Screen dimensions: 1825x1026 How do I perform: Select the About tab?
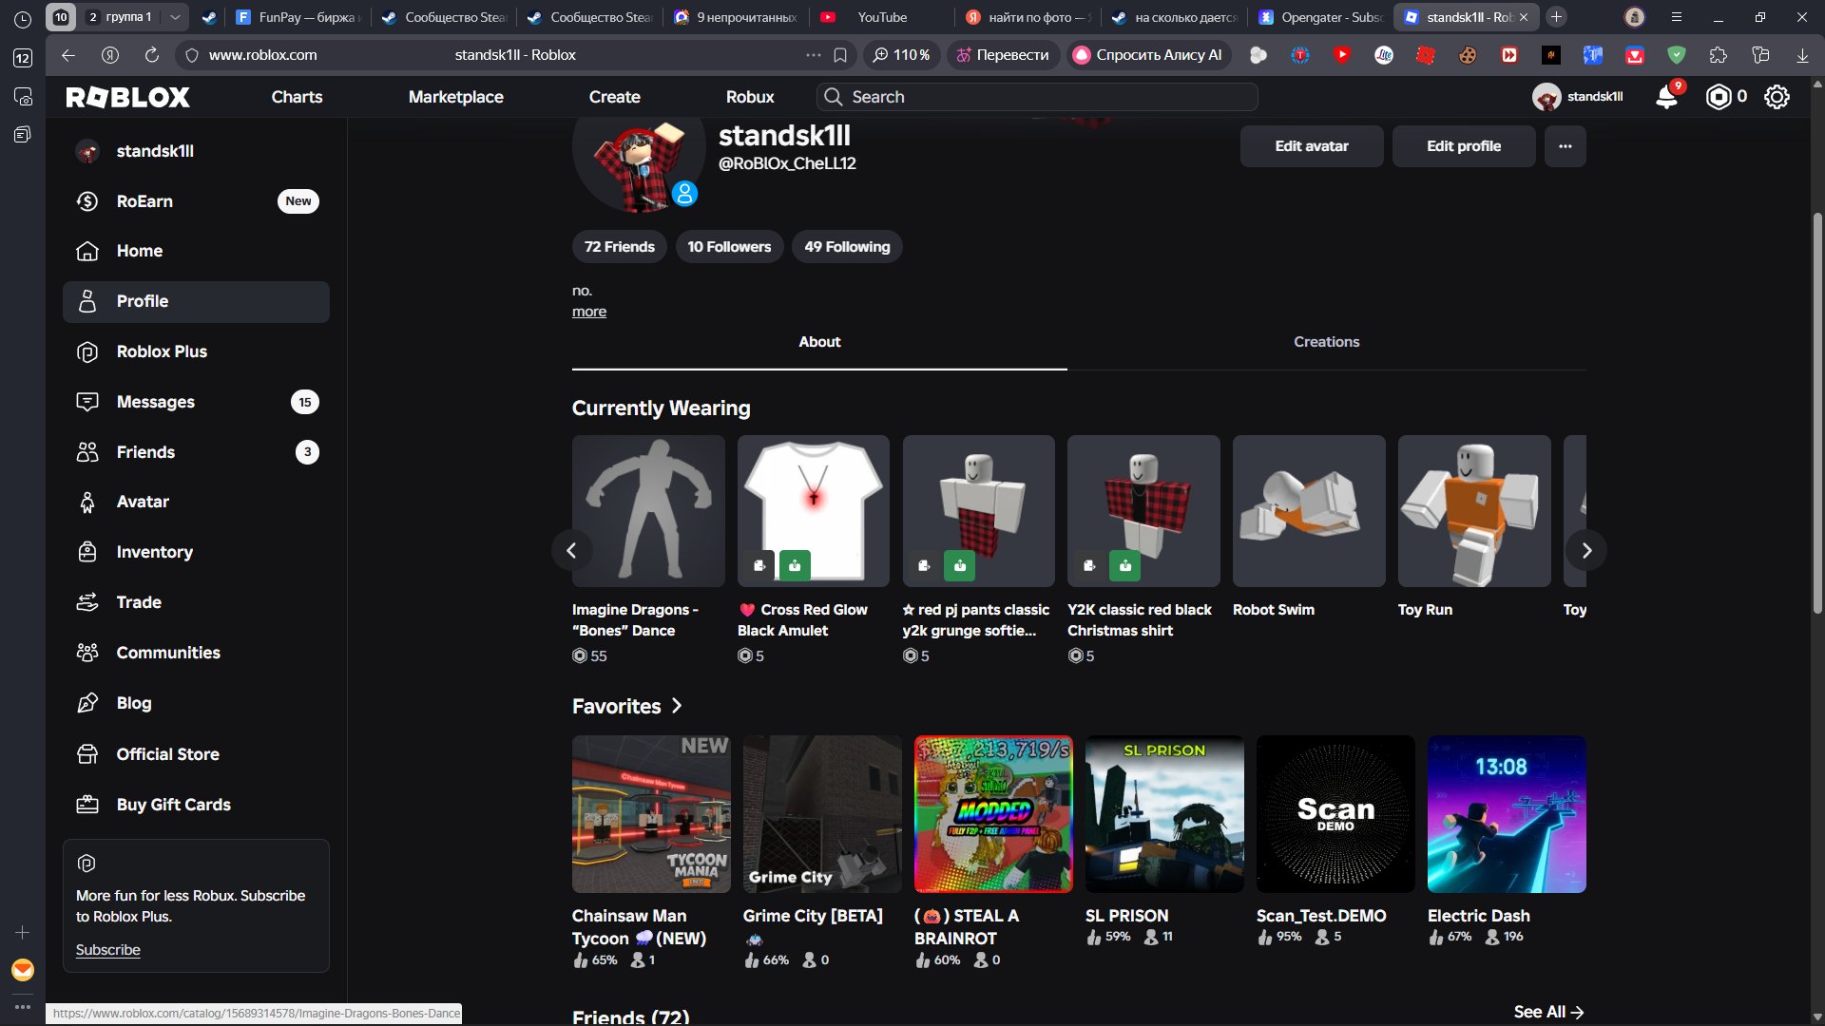point(819,342)
